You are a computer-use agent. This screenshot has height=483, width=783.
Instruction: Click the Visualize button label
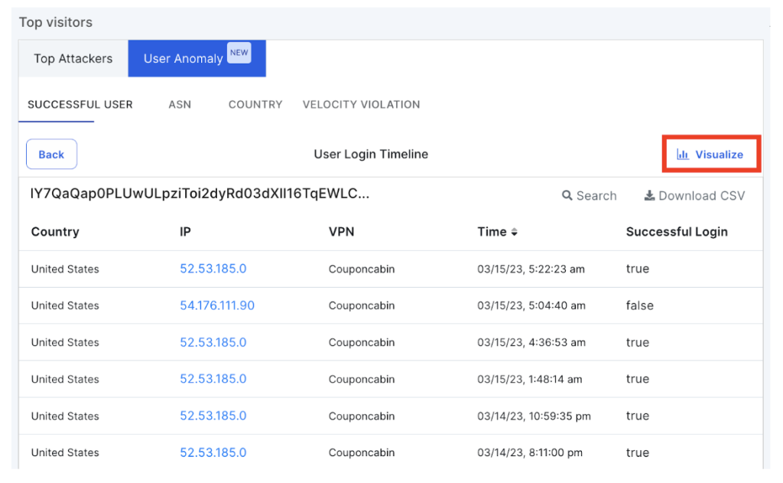(x=719, y=155)
